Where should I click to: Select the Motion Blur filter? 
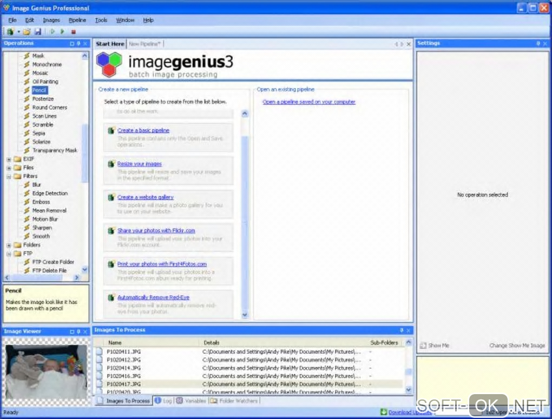45,219
